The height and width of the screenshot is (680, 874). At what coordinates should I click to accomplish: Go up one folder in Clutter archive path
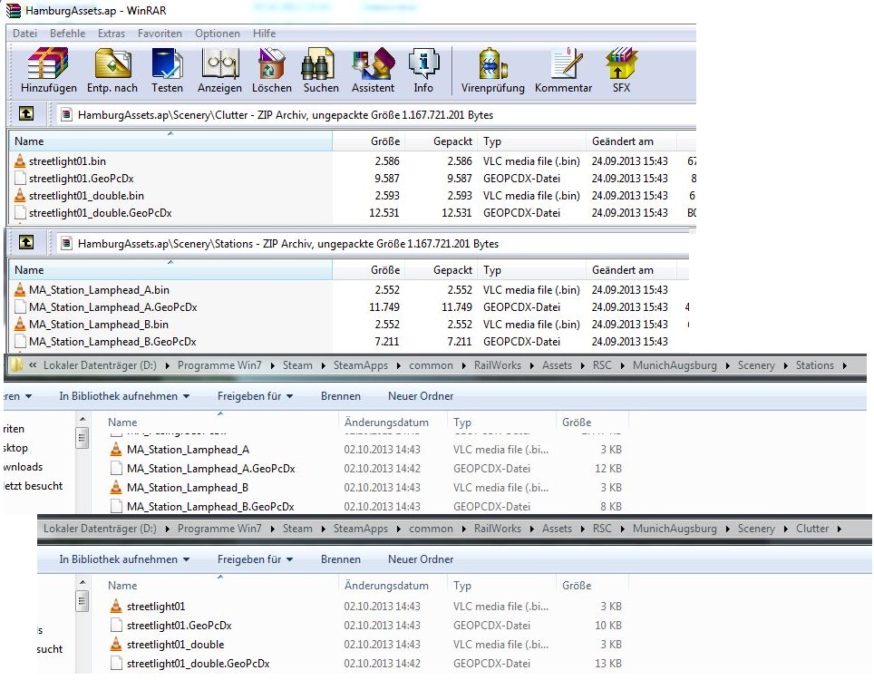[27, 115]
